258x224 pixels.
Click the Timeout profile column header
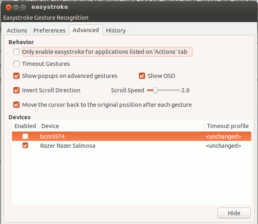tap(228, 126)
